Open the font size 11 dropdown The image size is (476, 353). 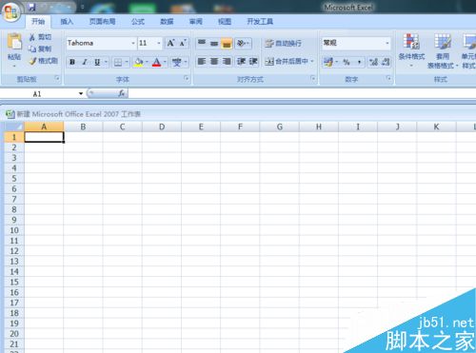(159, 43)
